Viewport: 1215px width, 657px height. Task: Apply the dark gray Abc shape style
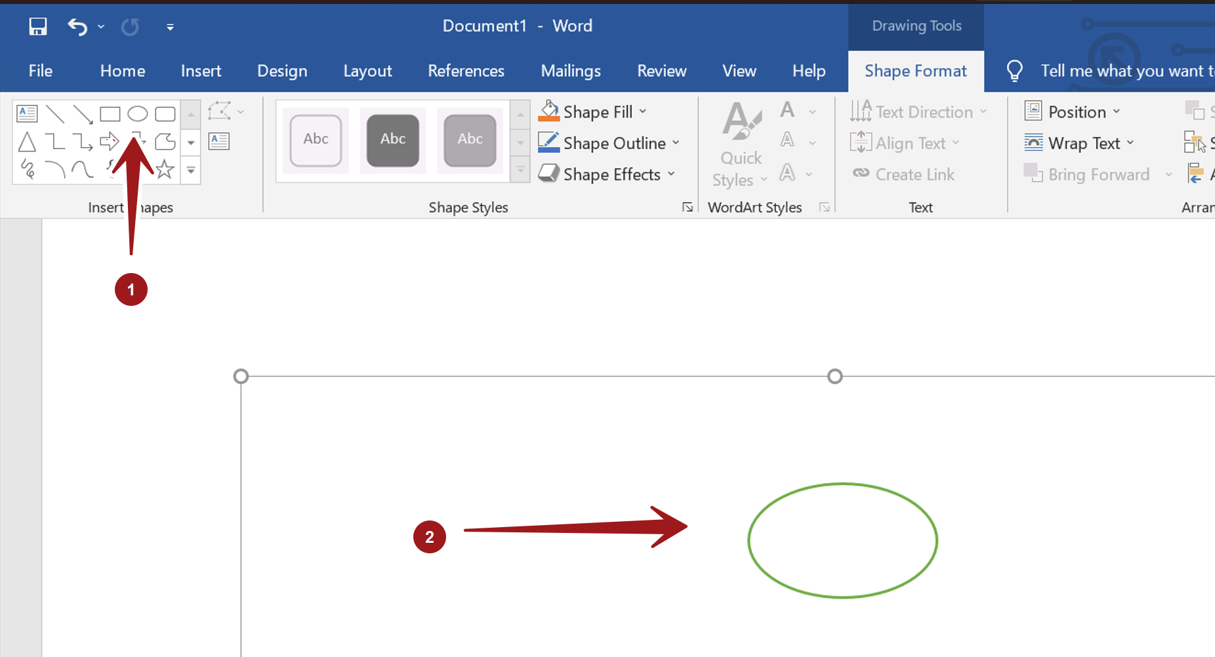(x=392, y=140)
